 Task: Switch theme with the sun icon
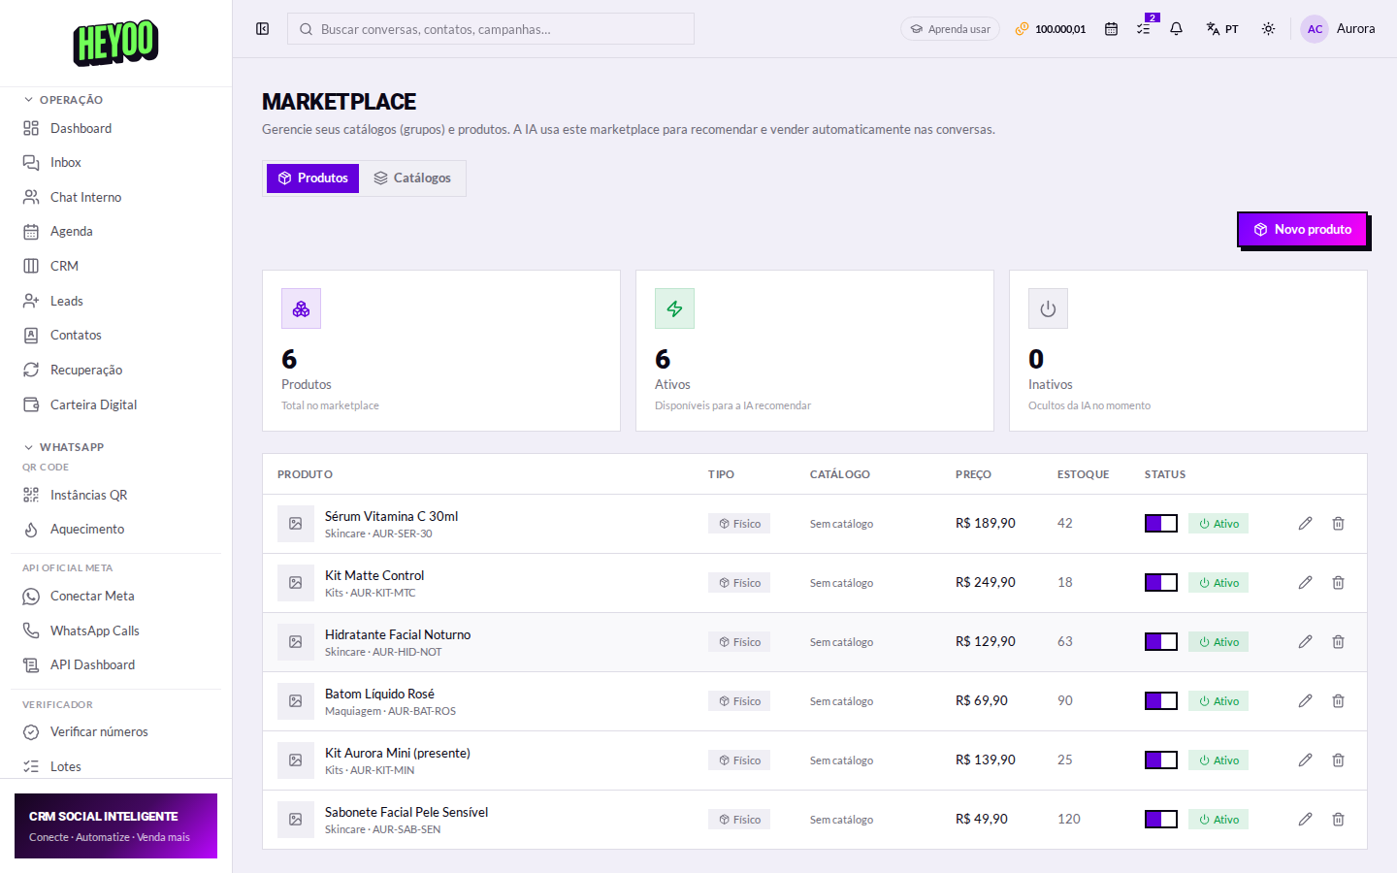pyautogui.click(x=1268, y=29)
